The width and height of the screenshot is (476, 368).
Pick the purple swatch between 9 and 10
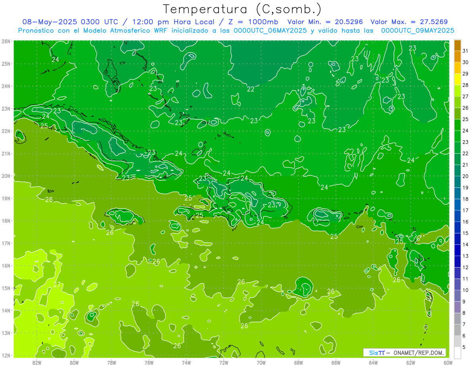(x=457, y=296)
